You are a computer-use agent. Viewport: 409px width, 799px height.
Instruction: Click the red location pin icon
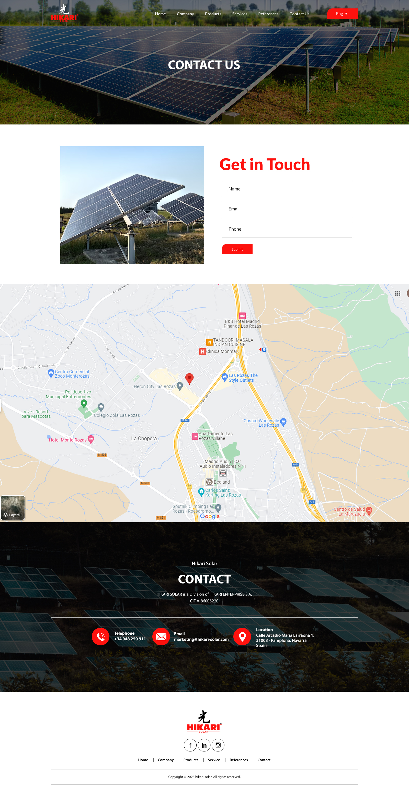242,636
